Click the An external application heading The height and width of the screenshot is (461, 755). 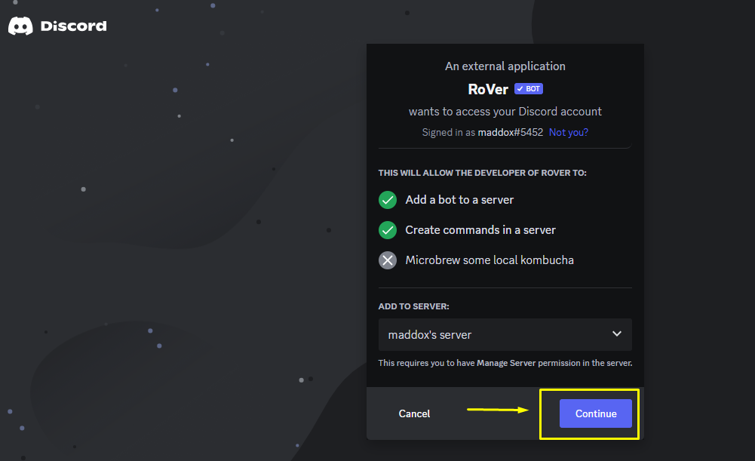click(505, 66)
